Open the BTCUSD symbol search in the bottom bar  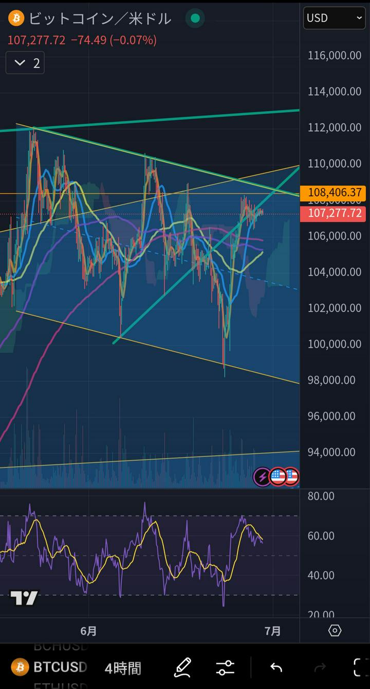[x=50, y=667]
